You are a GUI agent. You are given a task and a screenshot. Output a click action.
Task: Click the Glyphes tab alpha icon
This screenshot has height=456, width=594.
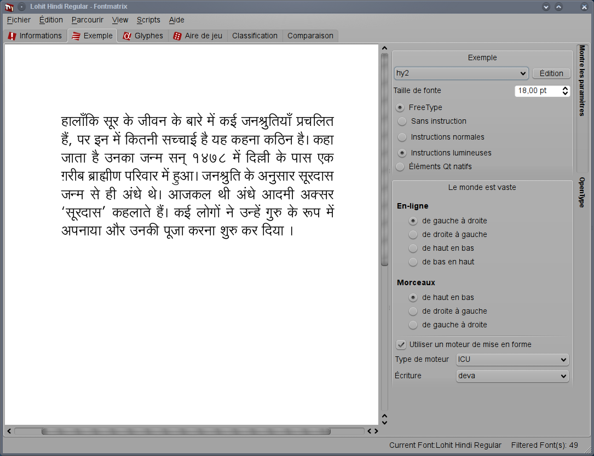point(127,36)
